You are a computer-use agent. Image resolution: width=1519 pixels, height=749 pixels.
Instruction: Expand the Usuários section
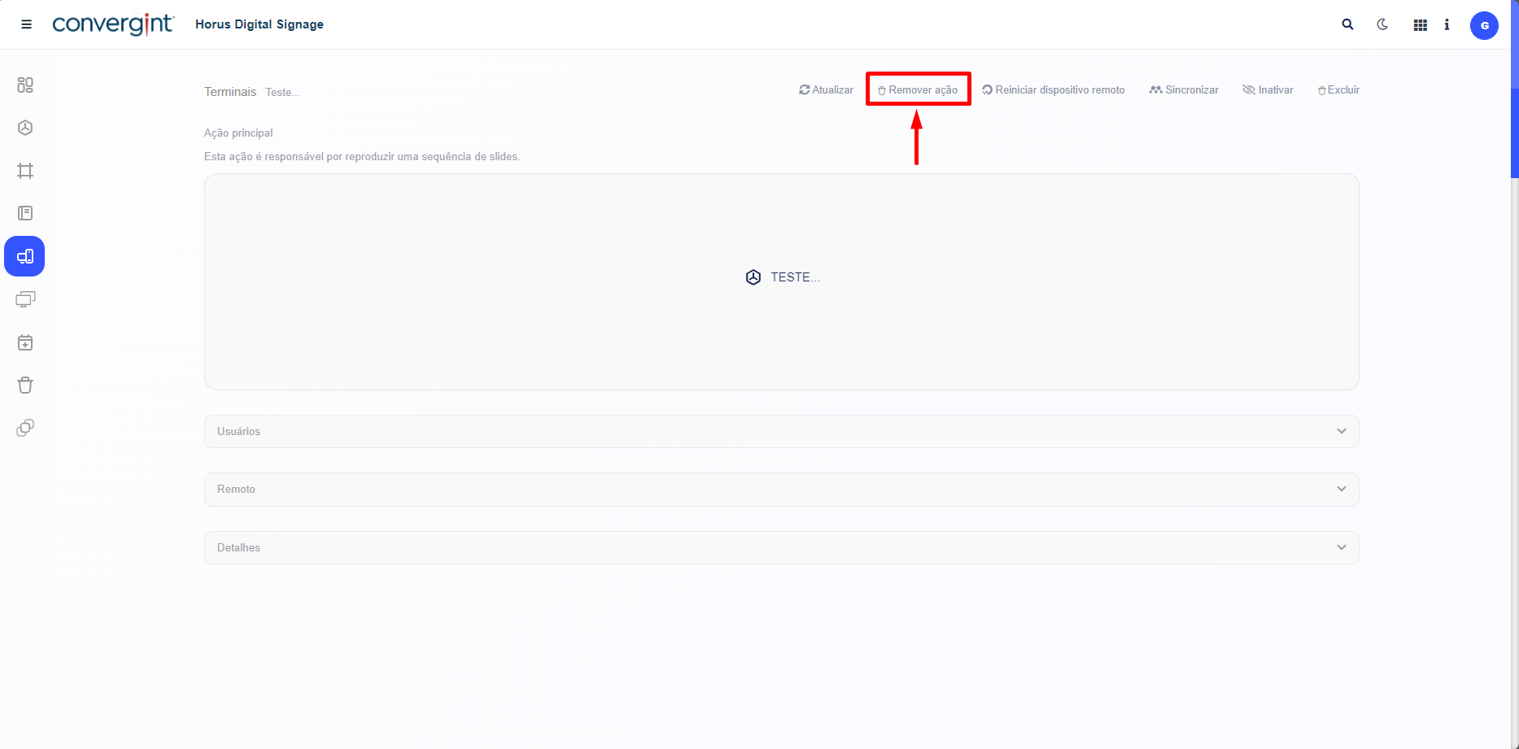(781, 431)
